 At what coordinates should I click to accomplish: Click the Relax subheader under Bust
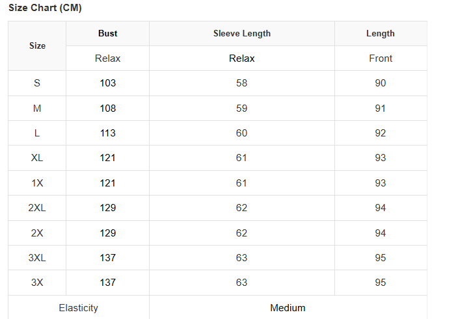(108, 58)
